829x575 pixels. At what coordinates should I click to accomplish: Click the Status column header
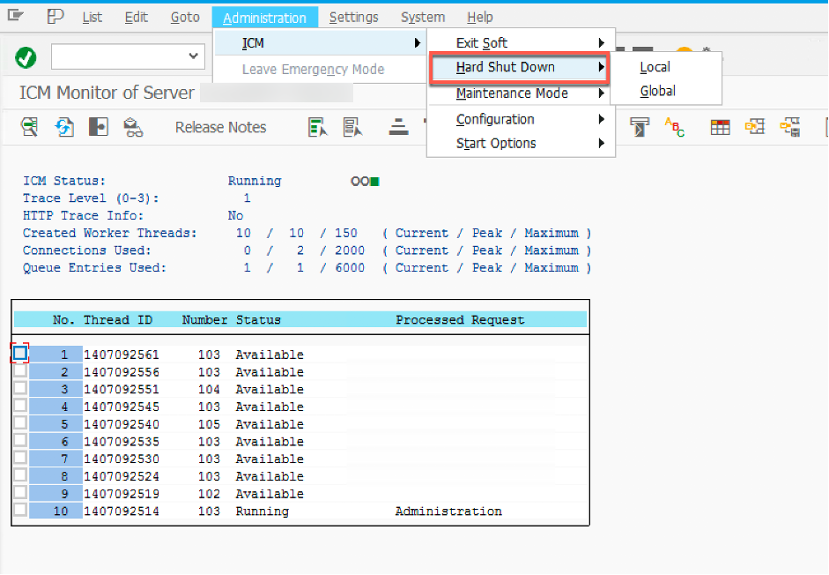(258, 320)
